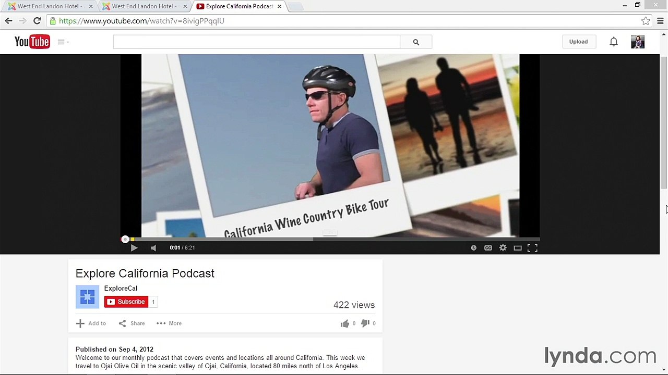Click the Watch Later clock icon
Viewport: 668px width, 375px height.
[474, 248]
